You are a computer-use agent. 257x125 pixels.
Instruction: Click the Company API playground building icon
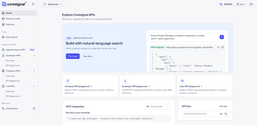(x=68, y=81)
